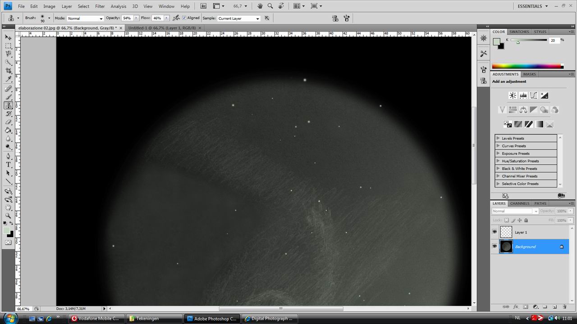The width and height of the screenshot is (577, 324).
Task: Open the Image menu
Action: click(49, 6)
